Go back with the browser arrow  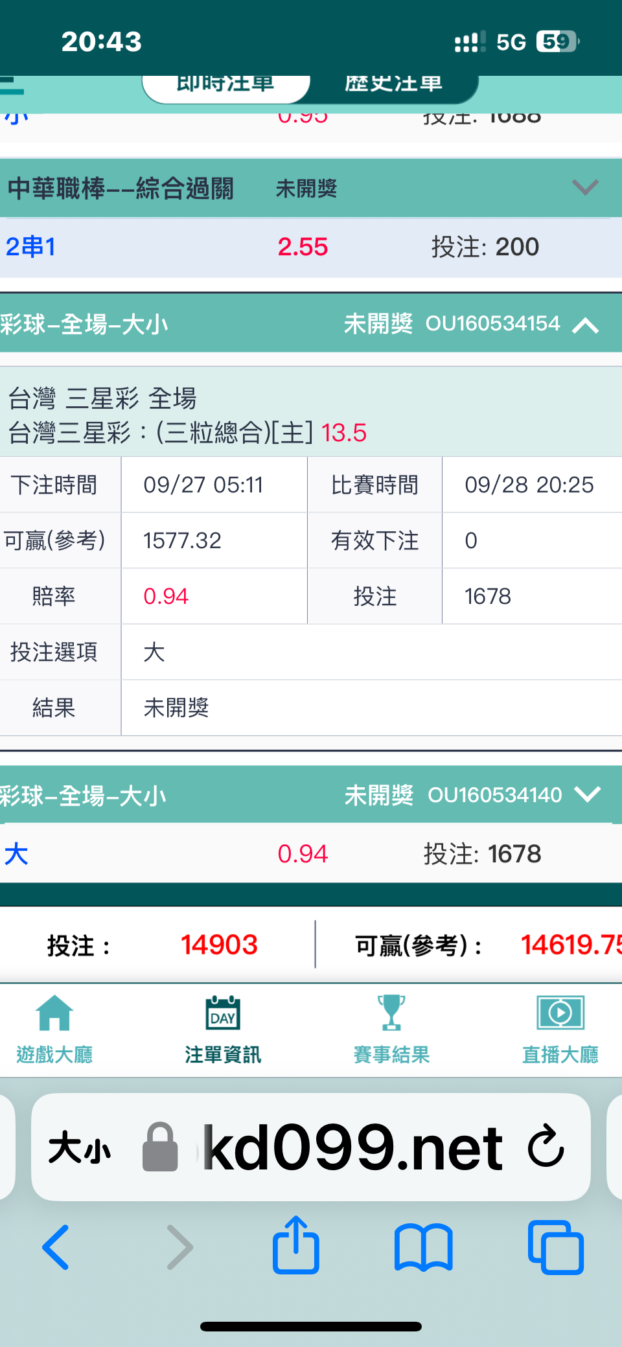[x=56, y=1247]
